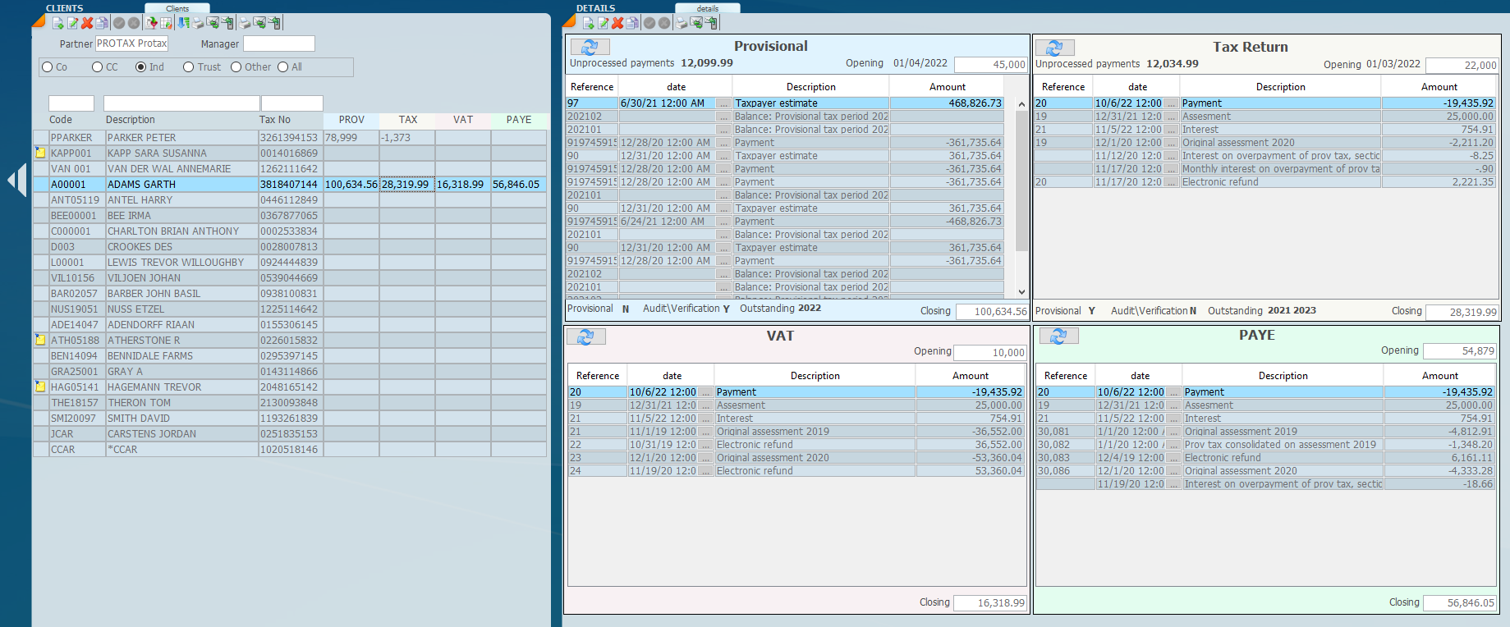Refresh the VAT panel
Viewport: 1510px width, 627px height.
585,336
